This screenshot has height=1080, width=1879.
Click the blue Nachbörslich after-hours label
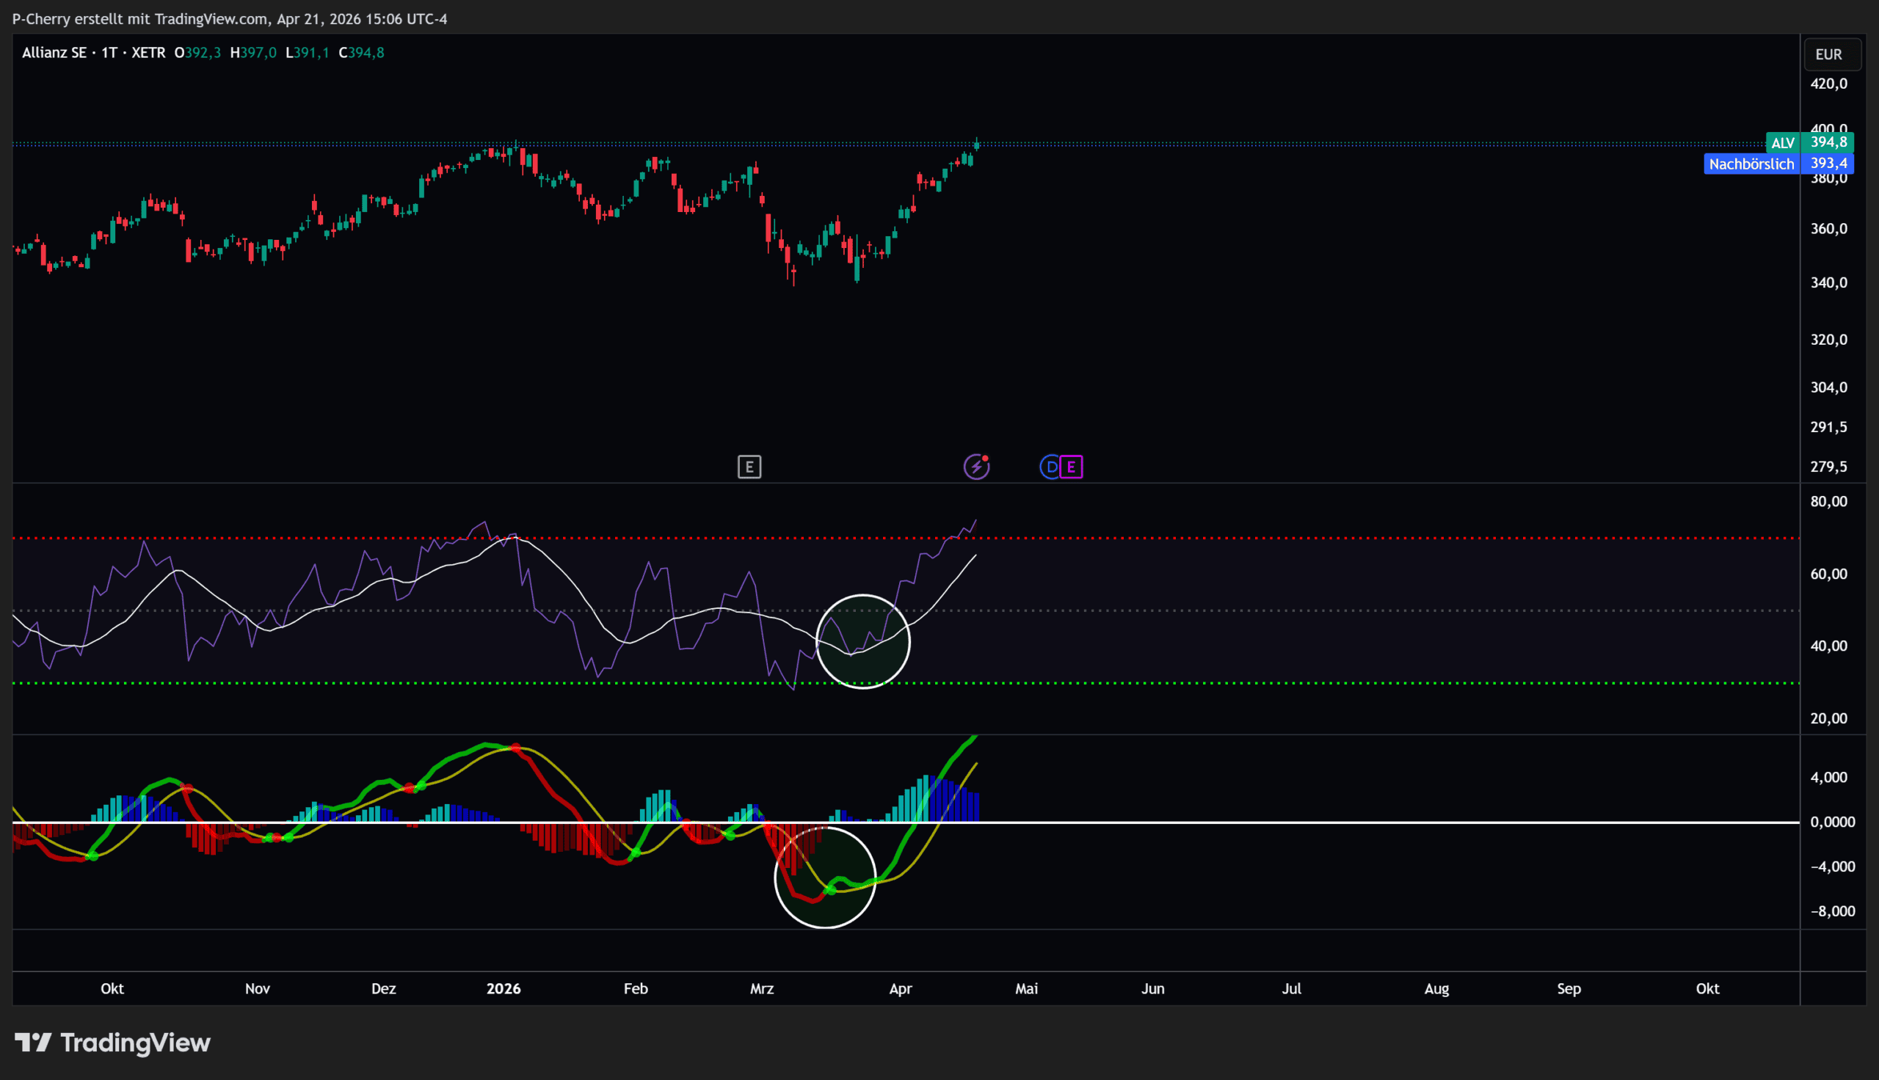pos(1751,164)
